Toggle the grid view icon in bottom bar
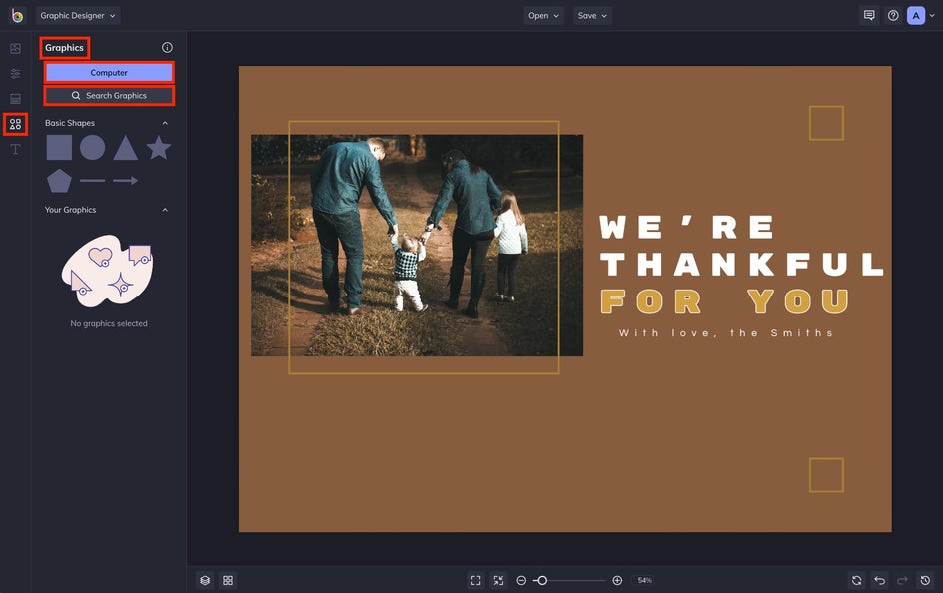 (x=228, y=580)
